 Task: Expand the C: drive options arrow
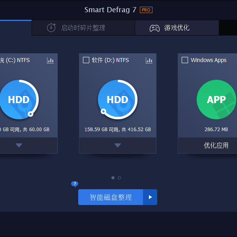[19, 145]
